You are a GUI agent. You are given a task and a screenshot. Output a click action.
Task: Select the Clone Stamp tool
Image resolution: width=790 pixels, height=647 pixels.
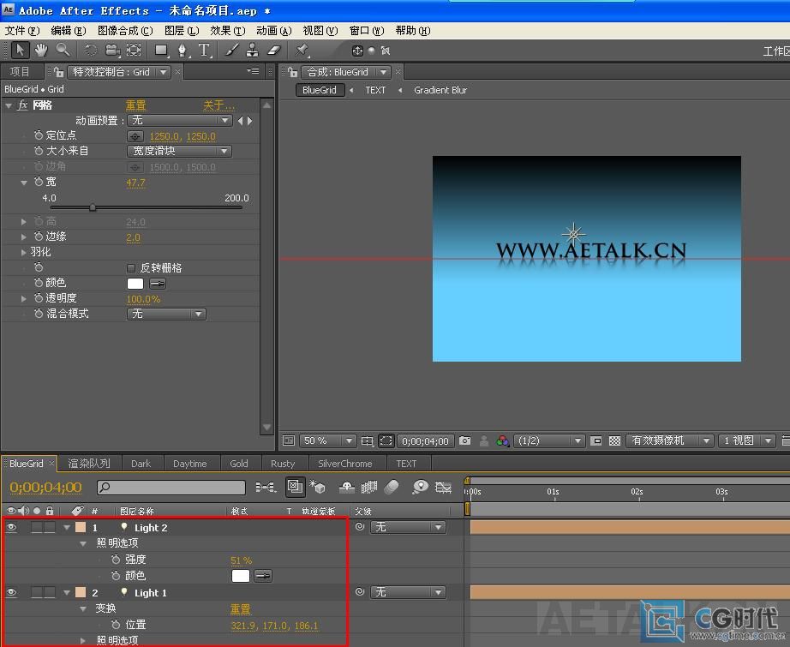pos(253,50)
